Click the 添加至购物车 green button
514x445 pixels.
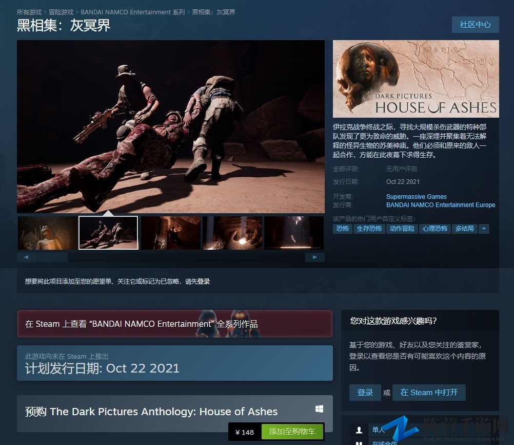(292, 432)
